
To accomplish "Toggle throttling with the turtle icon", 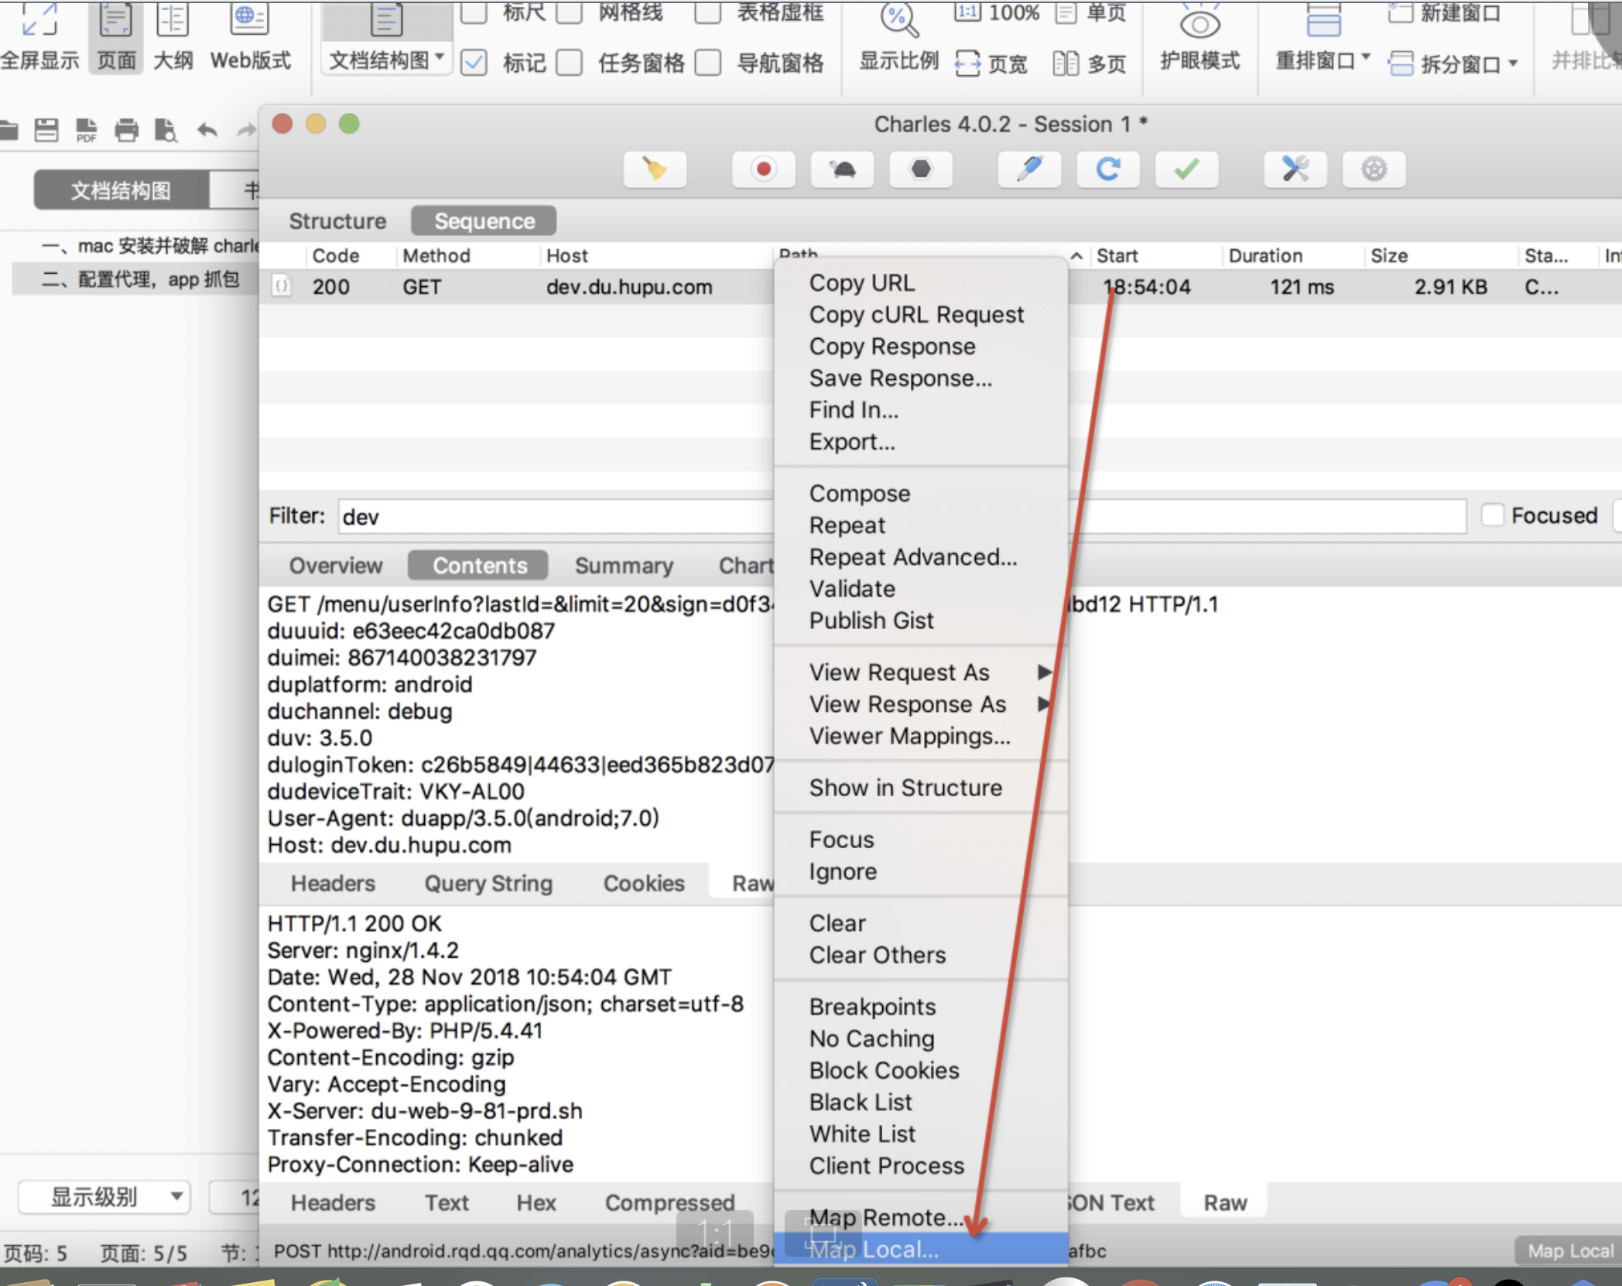I will tap(843, 169).
